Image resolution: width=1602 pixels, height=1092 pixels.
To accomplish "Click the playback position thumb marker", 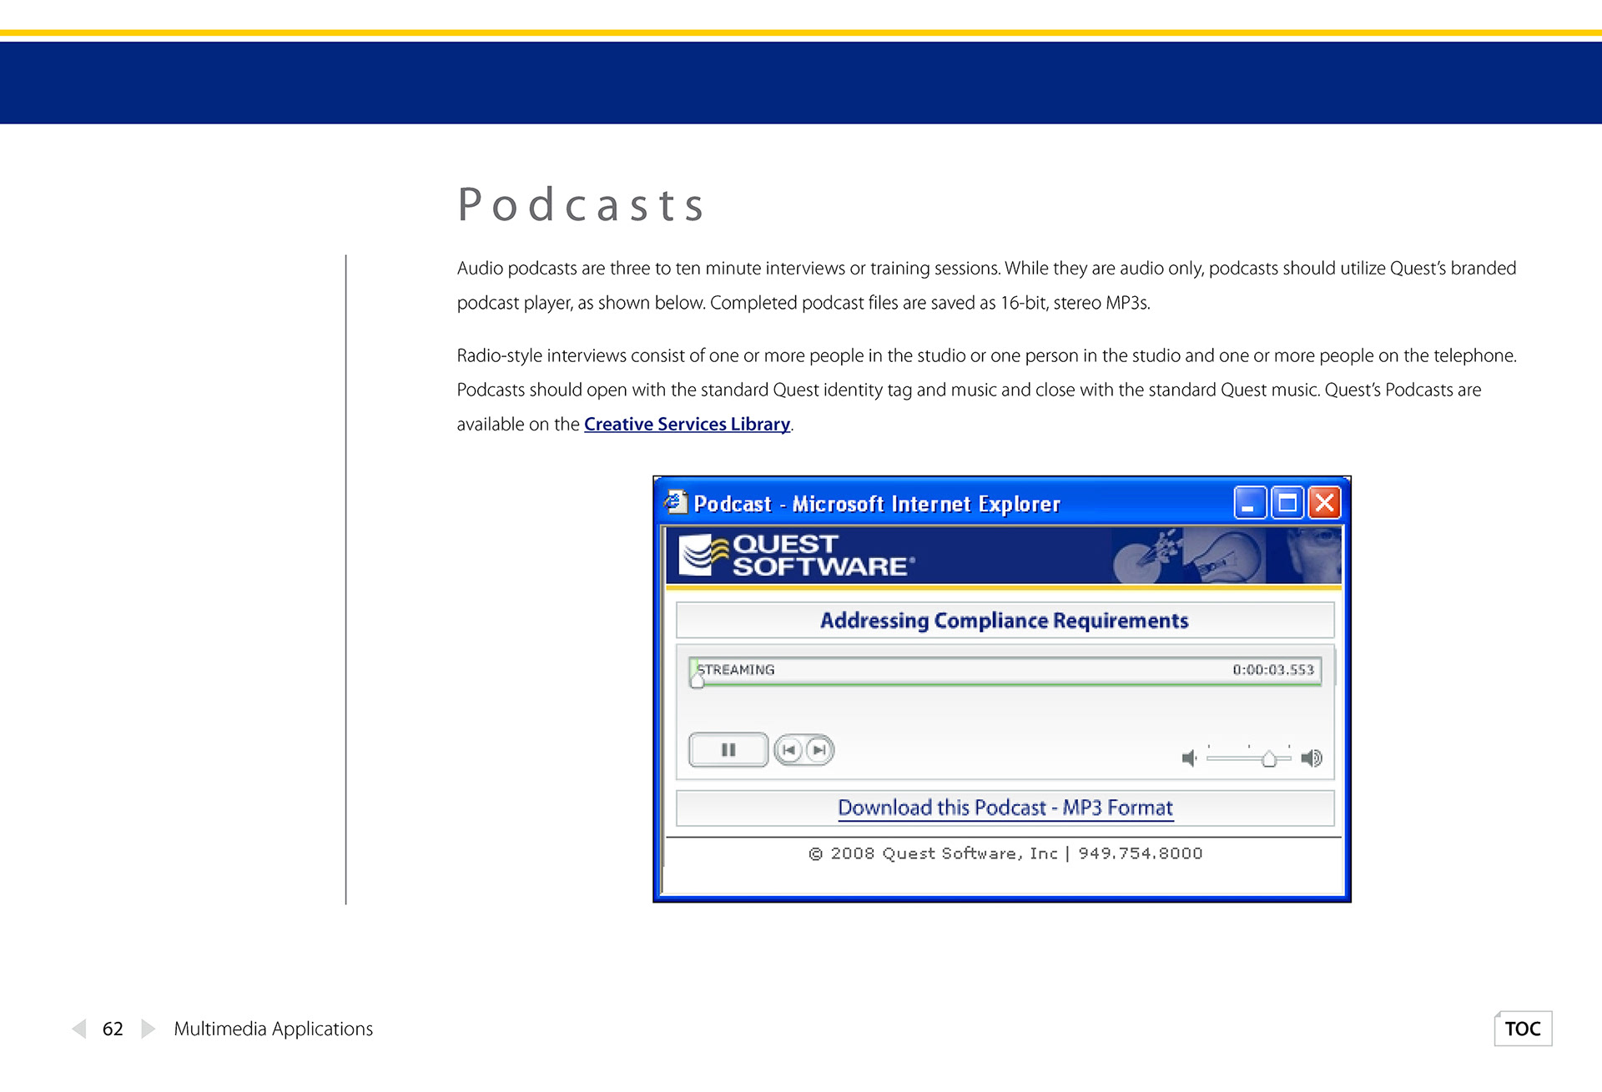I will pyautogui.click(x=698, y=681).
